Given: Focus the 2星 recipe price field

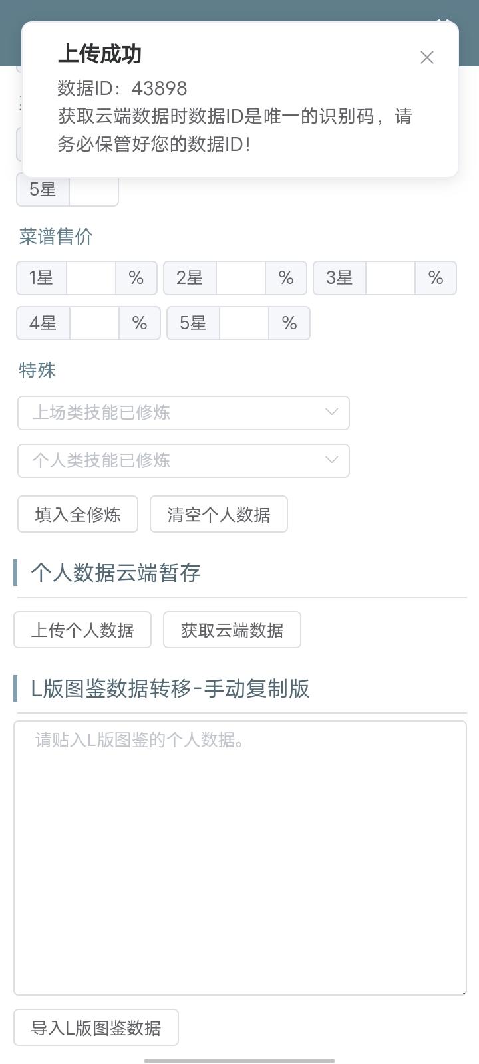Looking at the screenshot, I should coord(241,278).
